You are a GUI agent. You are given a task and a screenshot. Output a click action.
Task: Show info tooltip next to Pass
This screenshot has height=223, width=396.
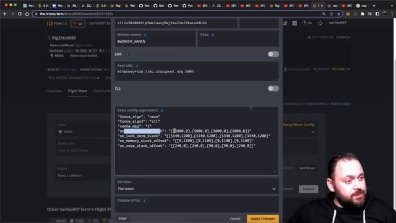point(213,35)
